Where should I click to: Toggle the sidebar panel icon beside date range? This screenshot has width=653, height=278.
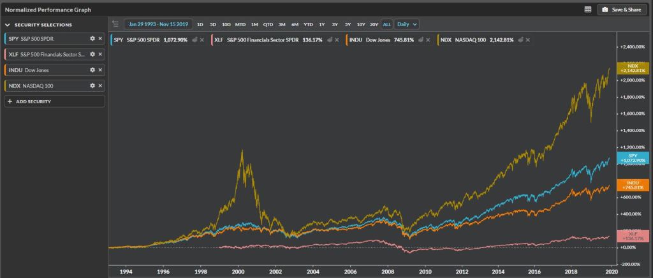(115, 24)
